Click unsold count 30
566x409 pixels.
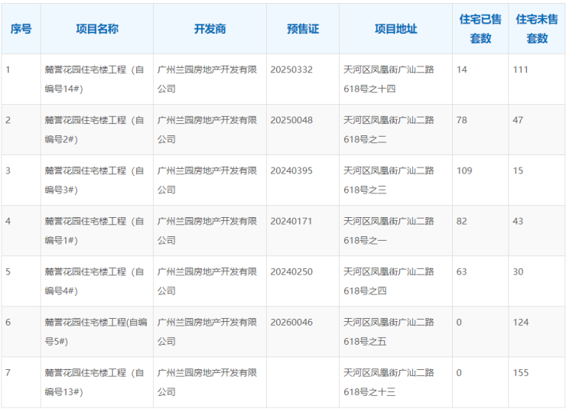(518, 271)
